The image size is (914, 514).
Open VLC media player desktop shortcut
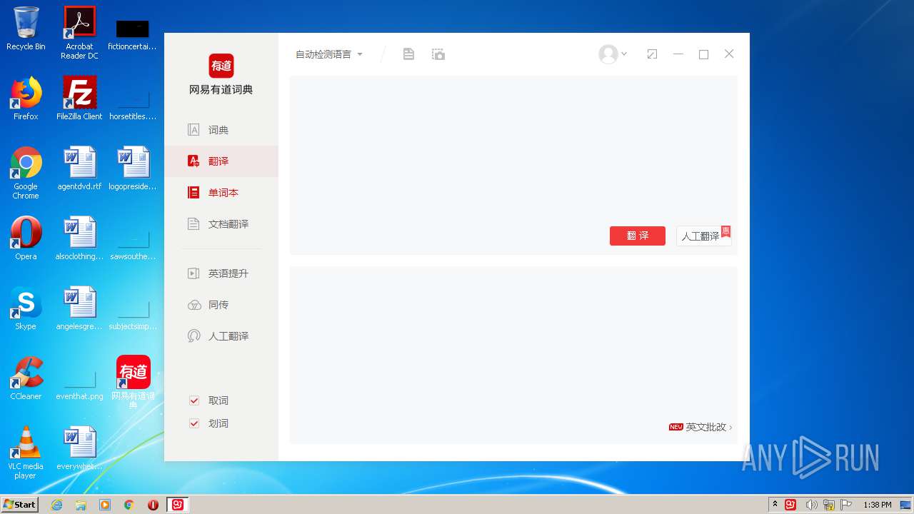point(26,453)
